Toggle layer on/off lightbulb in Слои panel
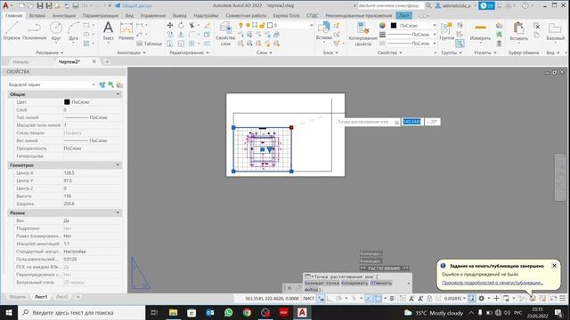Screen dimensions: 570x320 coord(240,25)
